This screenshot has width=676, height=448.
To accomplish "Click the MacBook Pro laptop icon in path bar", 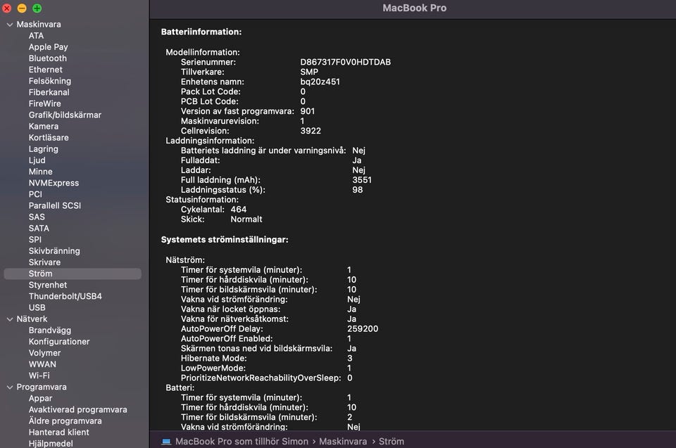I will pos(166,442).
